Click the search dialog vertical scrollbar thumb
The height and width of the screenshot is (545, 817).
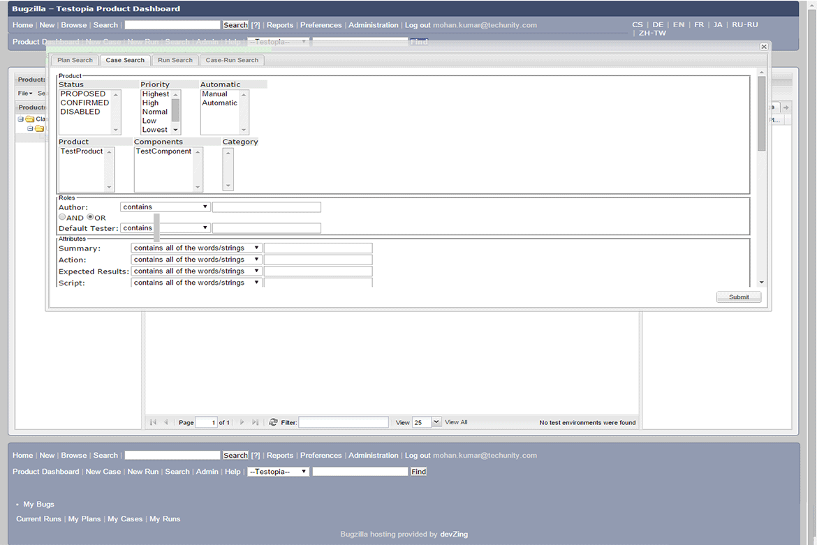(x=761, y=114)
